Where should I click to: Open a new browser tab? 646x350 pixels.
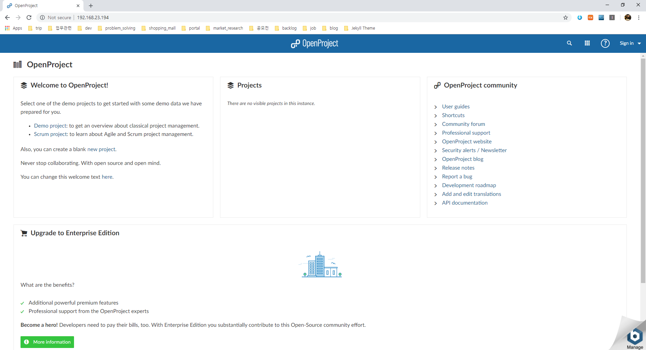pyautogui.click(x=91, y=6)
